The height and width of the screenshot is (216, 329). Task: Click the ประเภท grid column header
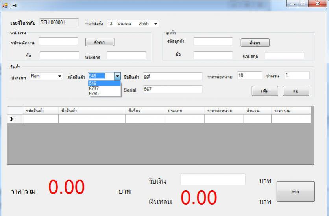(x=185, y=110)
